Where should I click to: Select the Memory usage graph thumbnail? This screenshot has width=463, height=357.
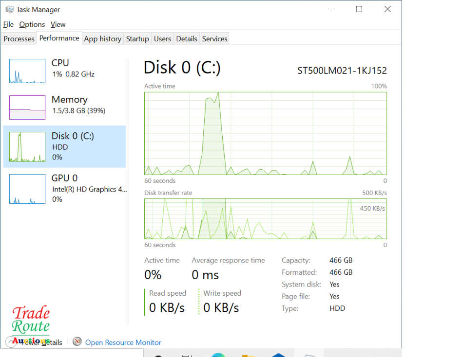coord(27,107)
